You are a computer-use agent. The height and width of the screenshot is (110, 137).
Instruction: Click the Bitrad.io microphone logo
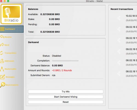pyautogui.click(x=11, y=14)
